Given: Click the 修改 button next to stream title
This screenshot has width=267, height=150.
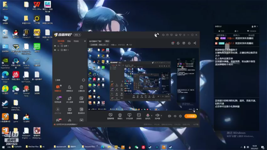Looking at the screenshot, I should tap(107, 41).
